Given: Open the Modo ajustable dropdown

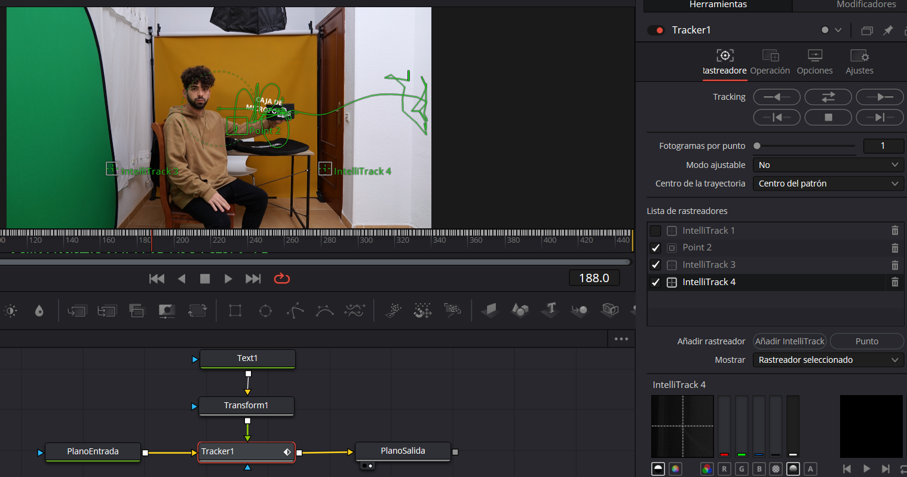Looking at the screenshot, I should 828,164.
